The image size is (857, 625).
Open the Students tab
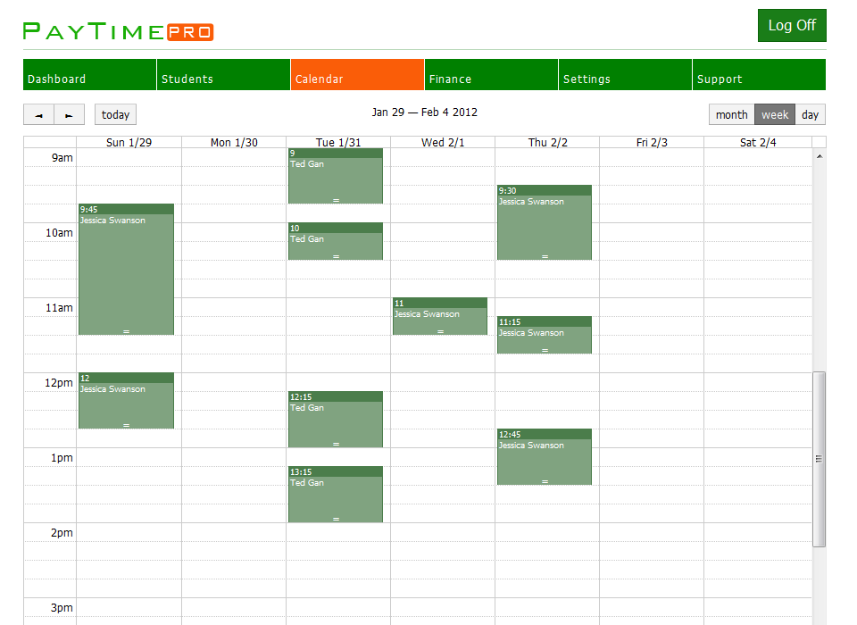(x=223, y=75)
